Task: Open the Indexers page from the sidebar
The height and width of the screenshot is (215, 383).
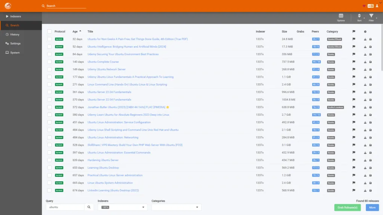Action: pyautogui.click(x=15, y=16)
